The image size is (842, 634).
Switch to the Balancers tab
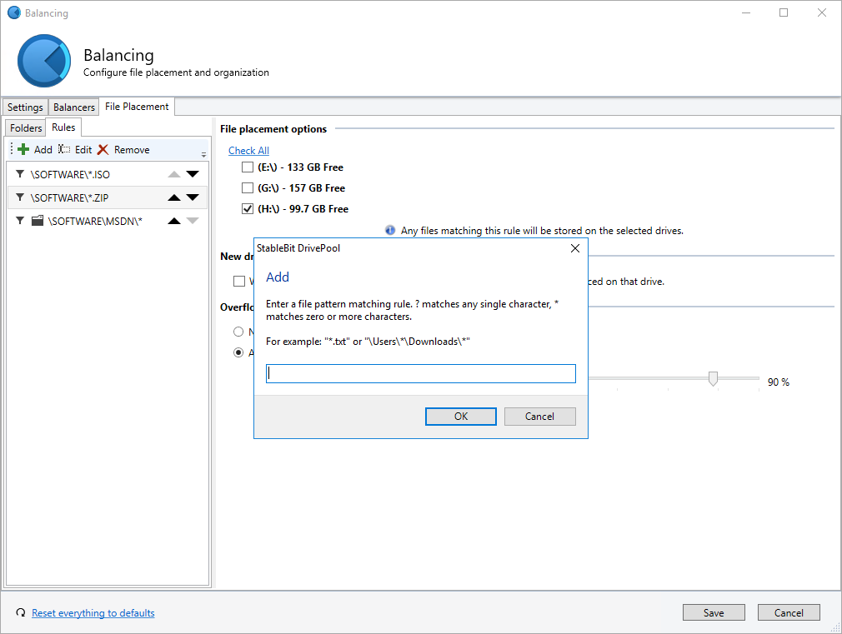74,107
